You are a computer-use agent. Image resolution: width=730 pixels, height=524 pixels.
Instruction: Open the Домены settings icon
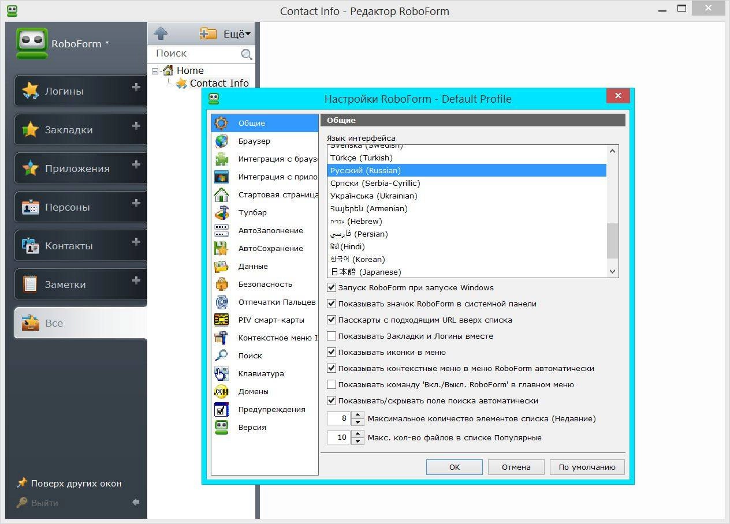click(x=221, y=391)
